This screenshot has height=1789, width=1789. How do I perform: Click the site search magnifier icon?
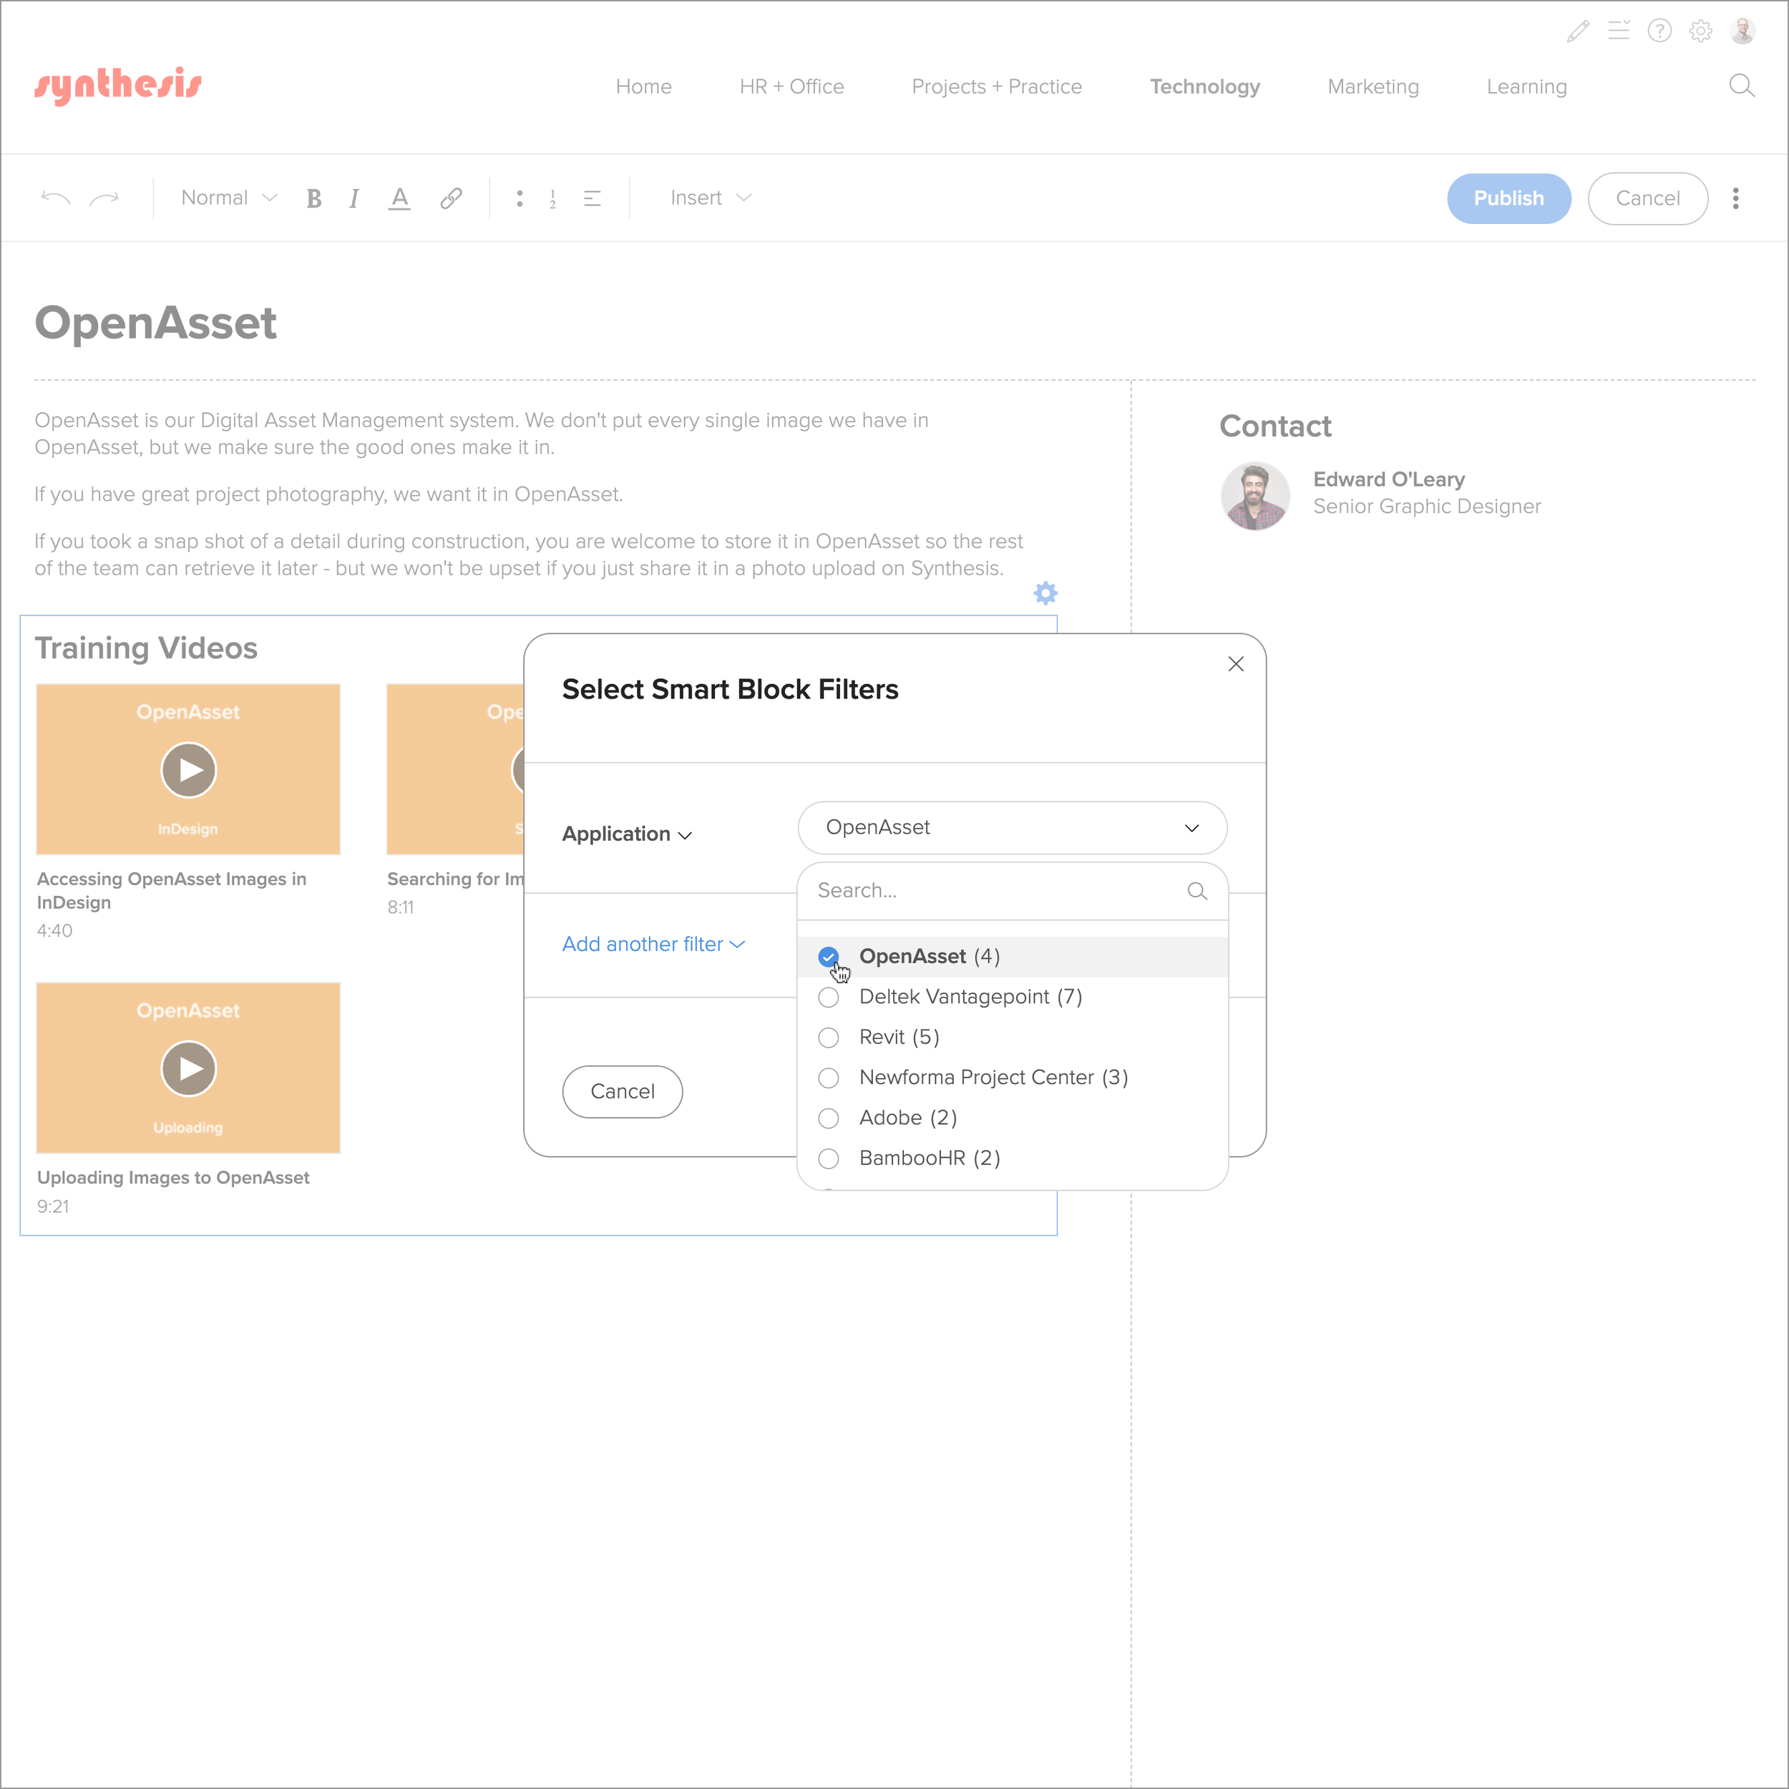tap(1741, 86)
